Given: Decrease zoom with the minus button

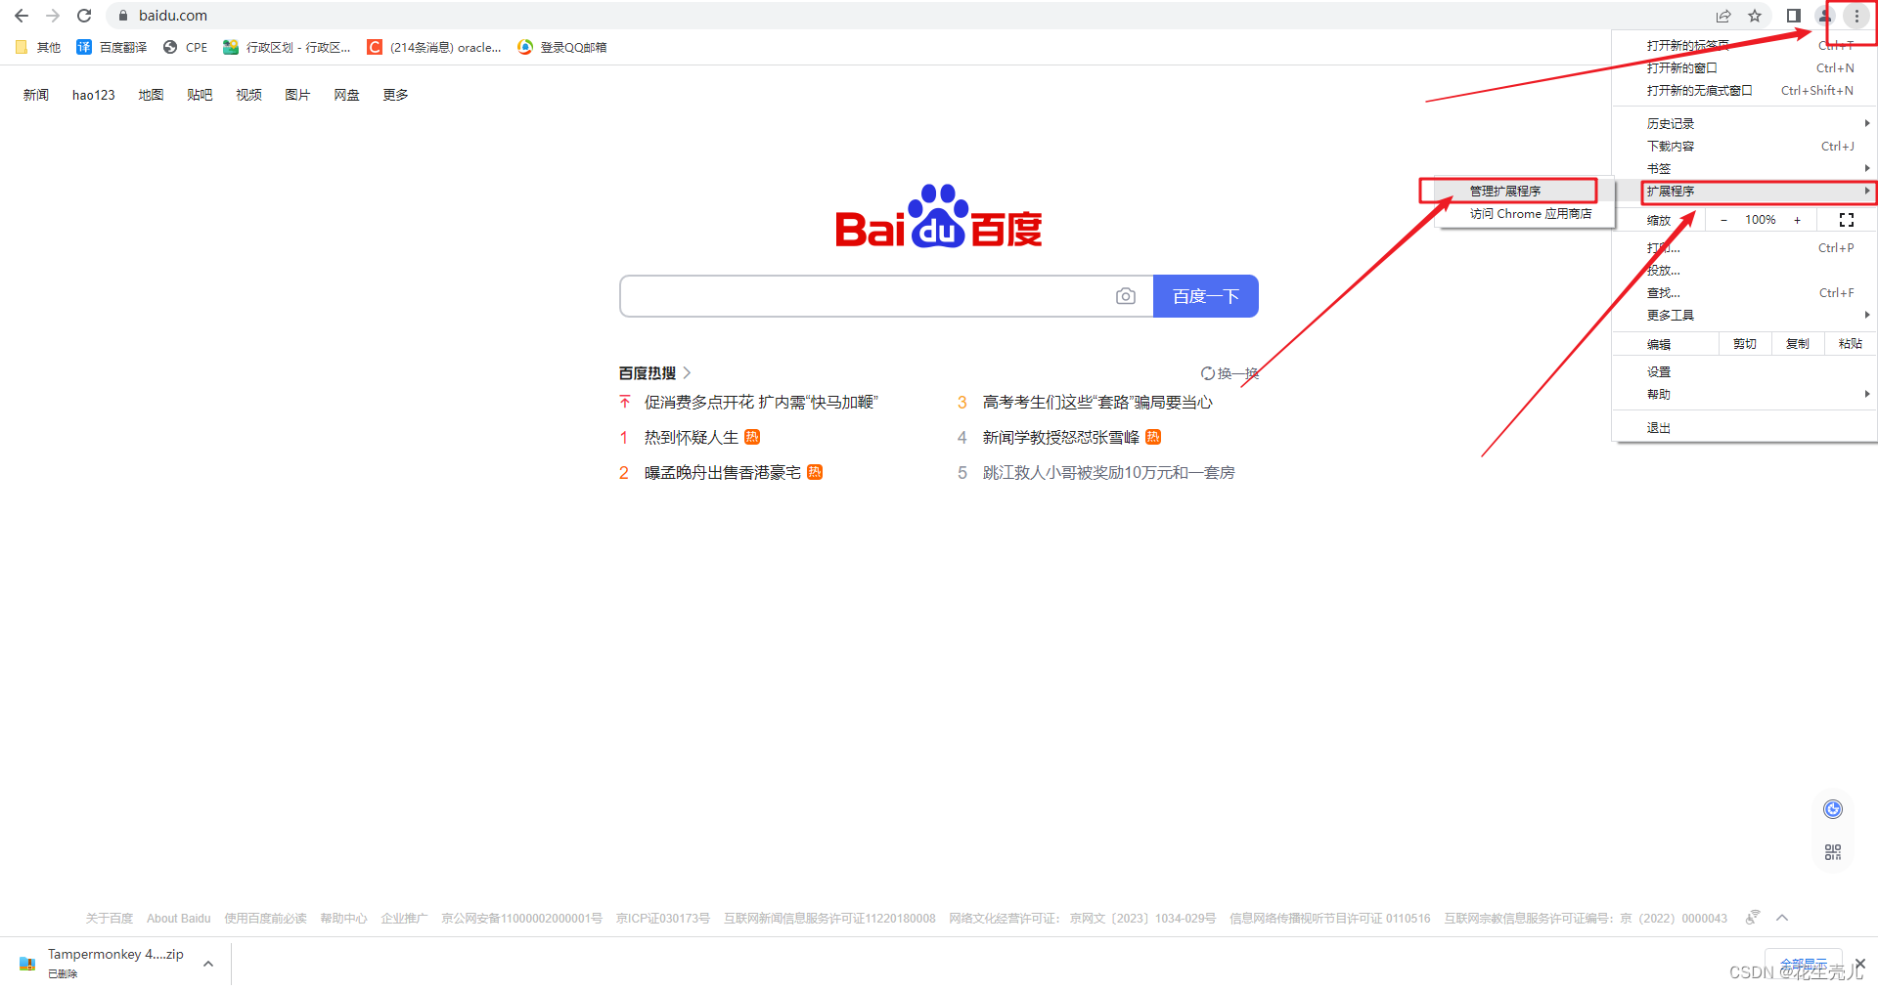Looking at the screenshot, I should [1723, 220].
